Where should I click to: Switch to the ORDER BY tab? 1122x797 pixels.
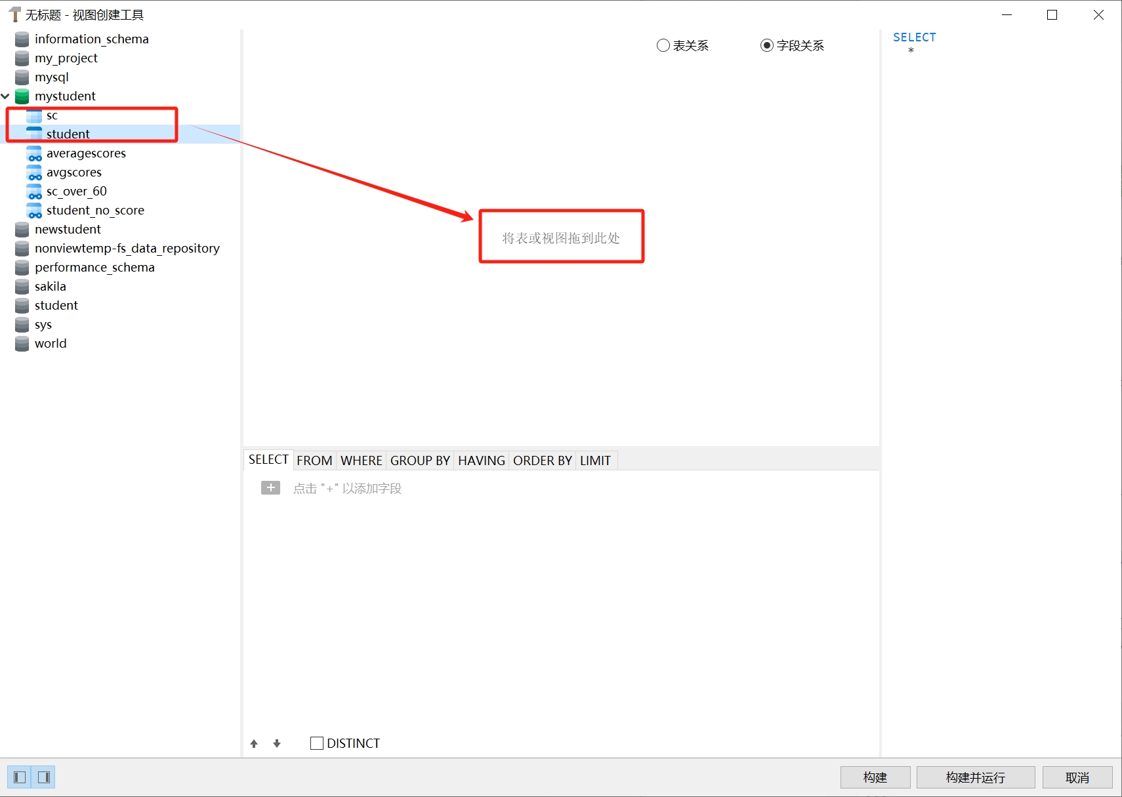[x=542, y=460]
